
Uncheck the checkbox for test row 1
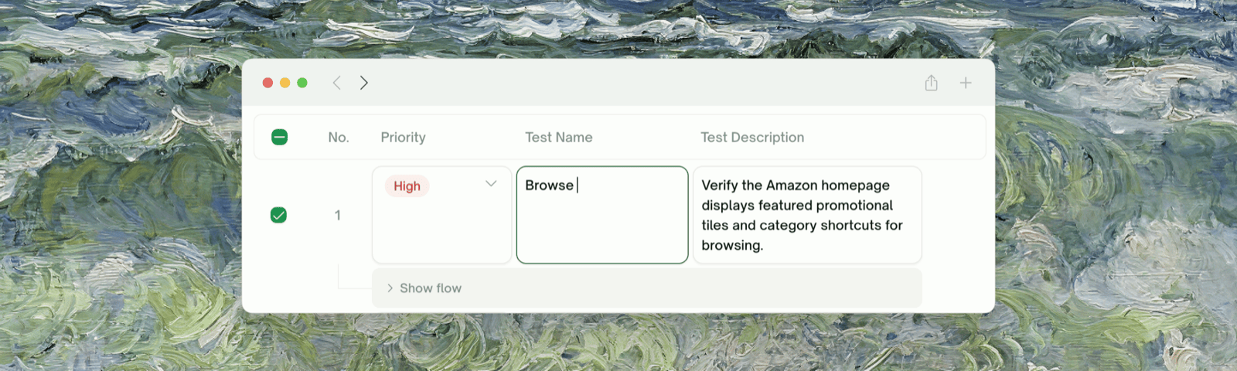point(279,215)
